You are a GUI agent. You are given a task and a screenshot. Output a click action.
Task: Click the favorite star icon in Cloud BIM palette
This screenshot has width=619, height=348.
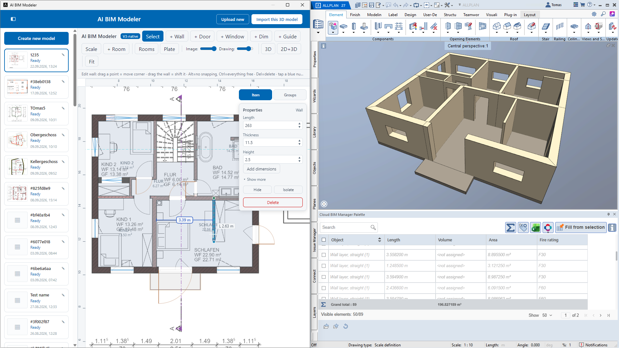[x=336, y=326]
